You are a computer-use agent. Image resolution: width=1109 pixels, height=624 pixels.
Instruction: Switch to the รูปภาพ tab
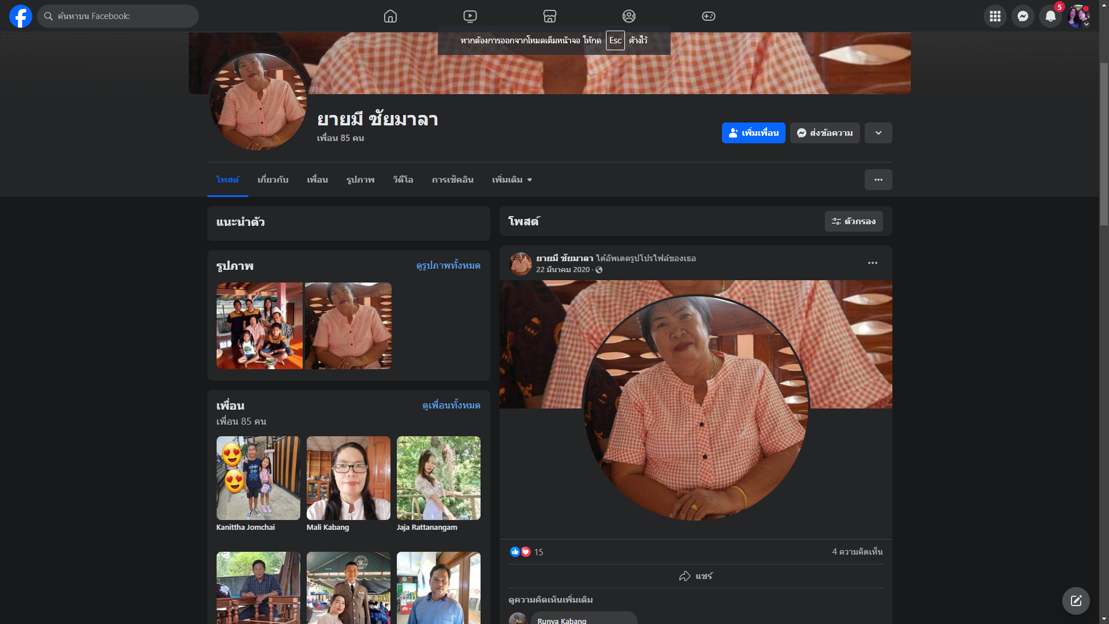tap(360, 180)
